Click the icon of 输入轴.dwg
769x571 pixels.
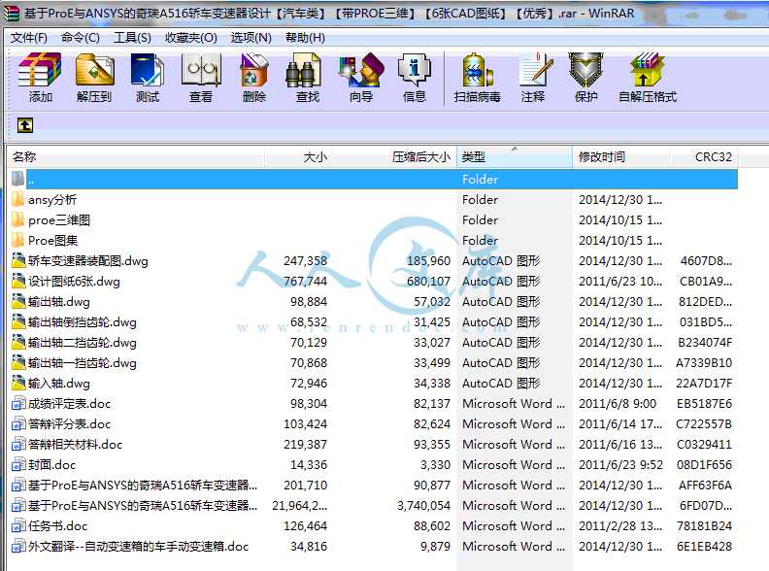coord(18,384)
